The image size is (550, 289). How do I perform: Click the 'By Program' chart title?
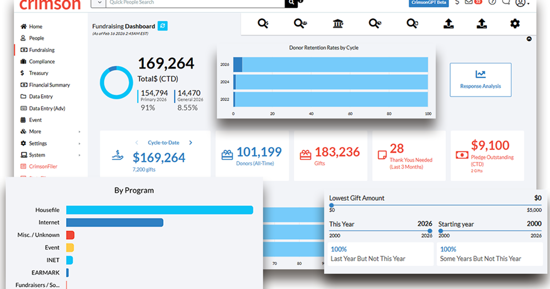[134, 190]
